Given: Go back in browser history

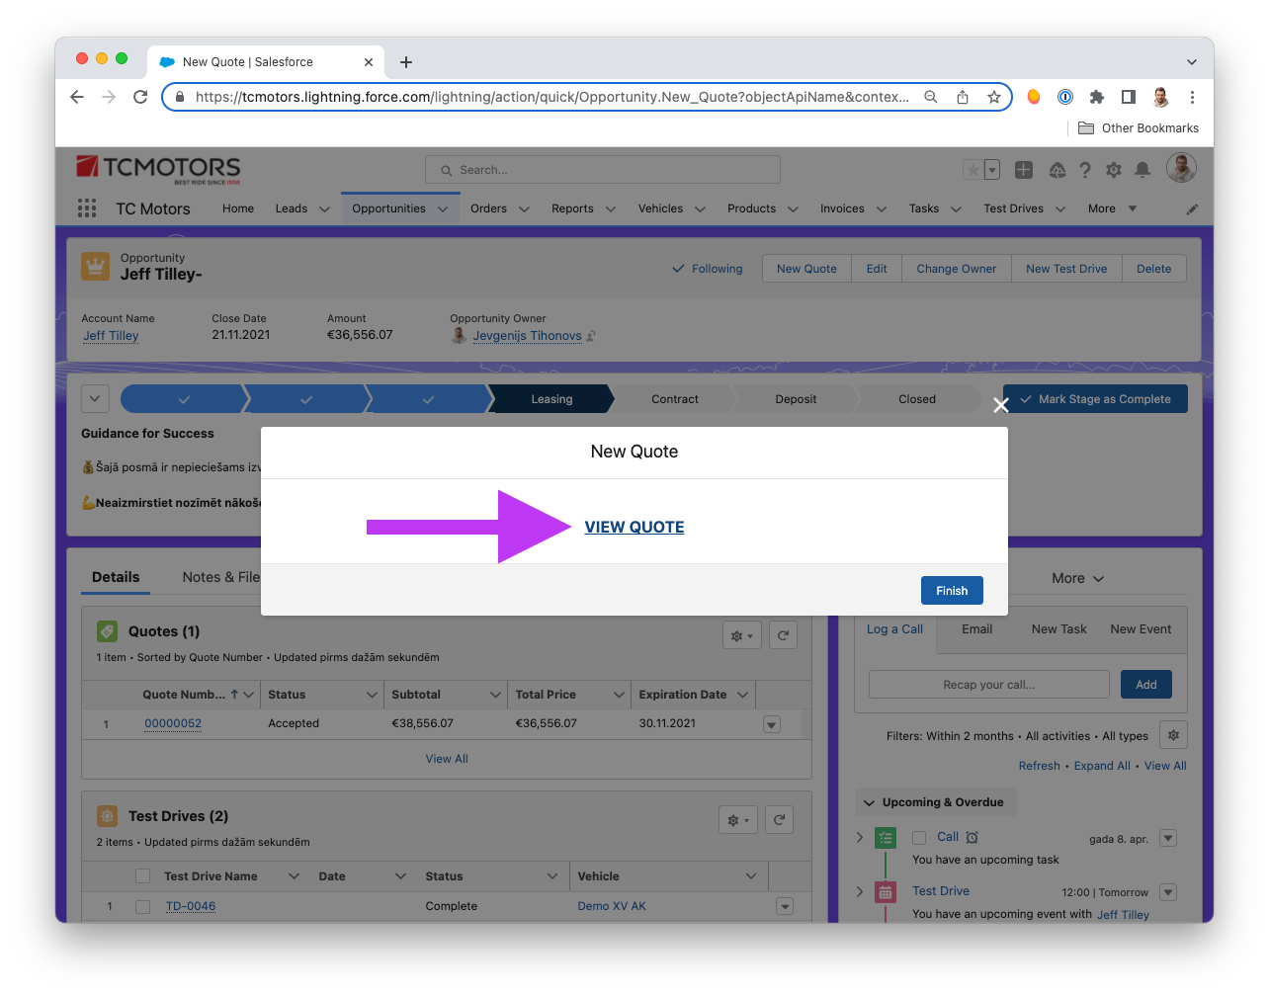Looking at the screenshot, I should pos(77,97).
